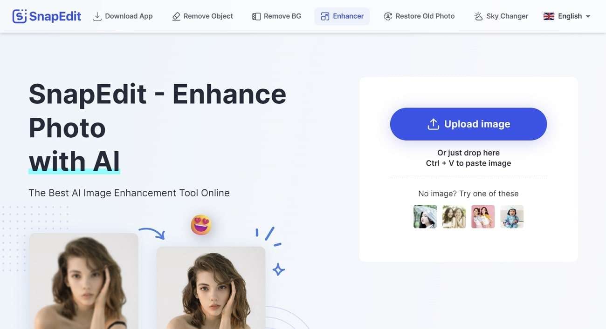Viewport: 606px width, 329px height.
Task: Pick the sample photo with pink background
Action: click(483, 217)
